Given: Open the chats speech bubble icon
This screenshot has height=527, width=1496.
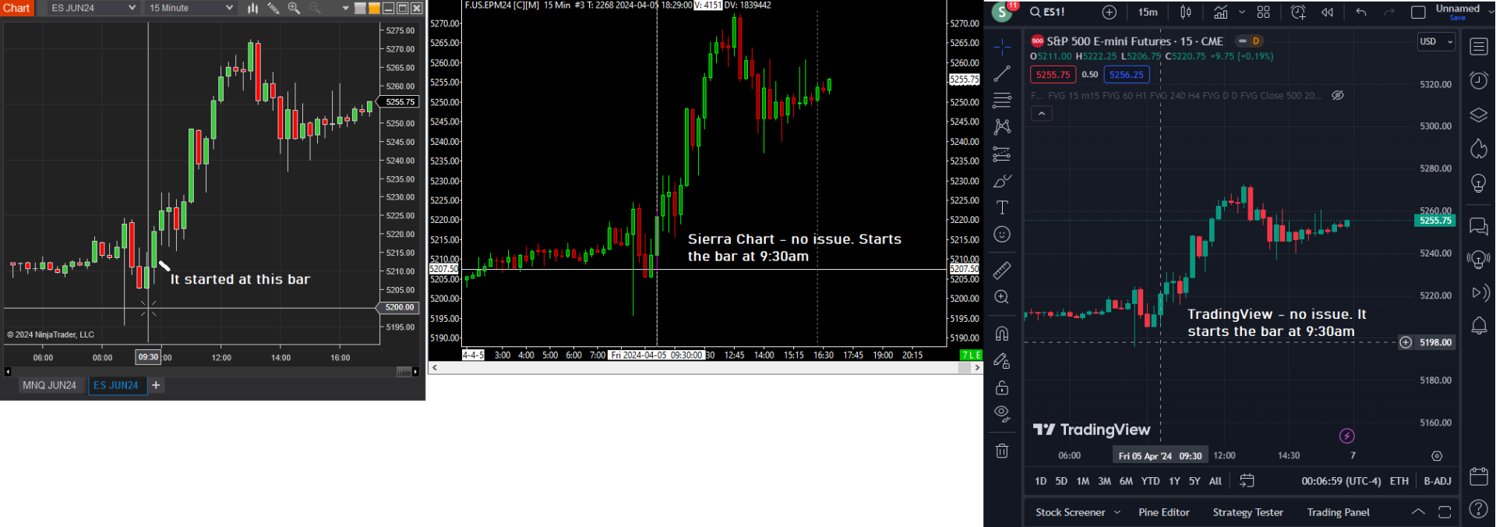Looking at the screenshot, I should tap(1478, 226).
